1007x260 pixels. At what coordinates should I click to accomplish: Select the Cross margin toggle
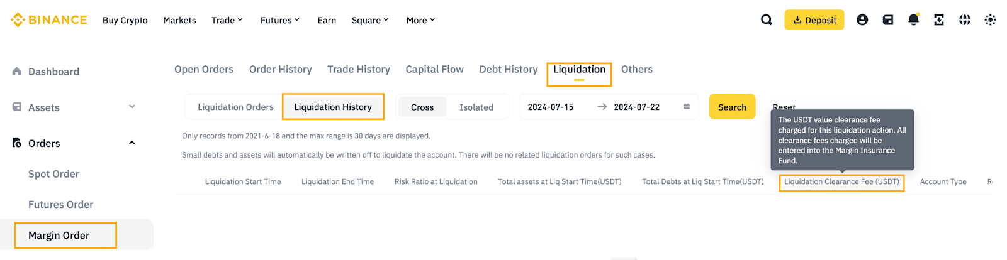coord(422,107)
